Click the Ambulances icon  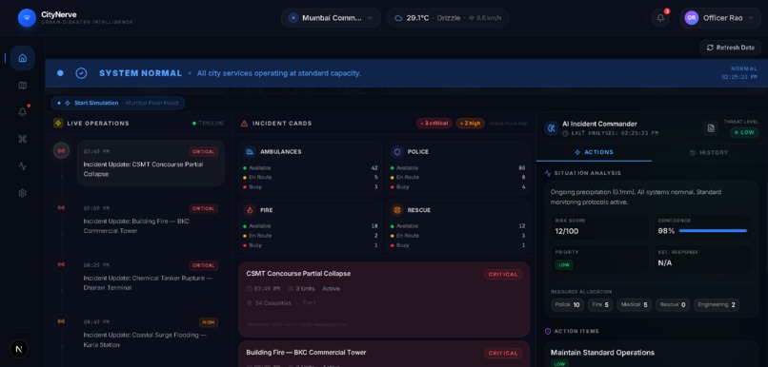(250, 152)
